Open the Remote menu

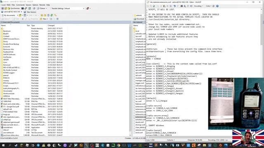tap(42, 5)
